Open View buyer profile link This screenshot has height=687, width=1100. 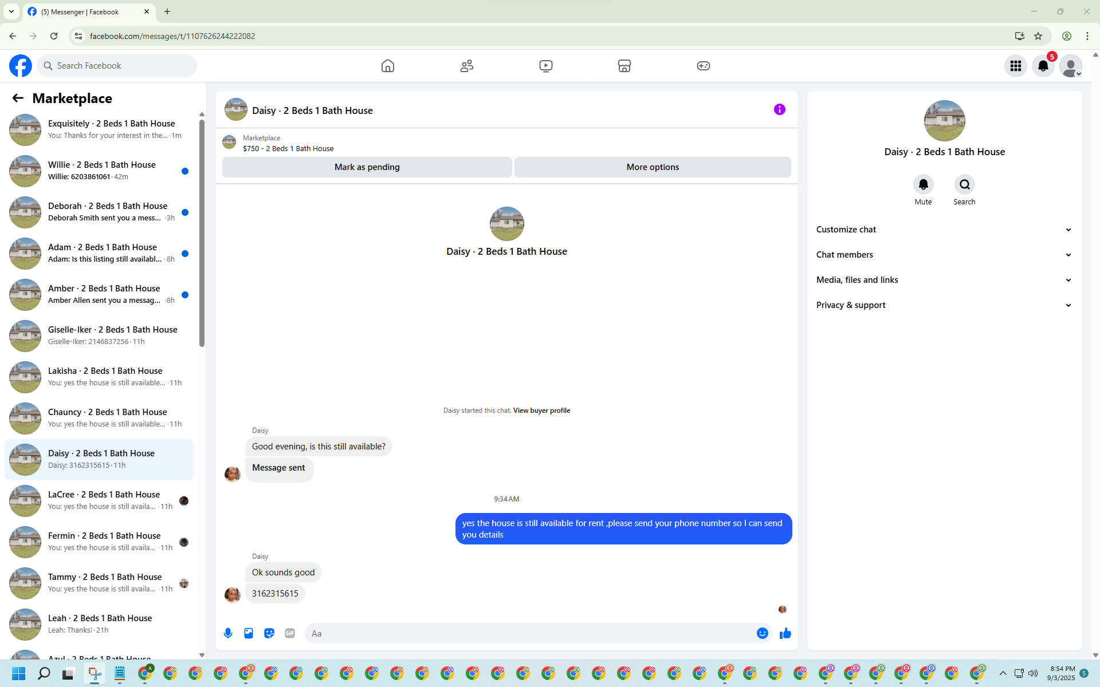pos(541,410)
